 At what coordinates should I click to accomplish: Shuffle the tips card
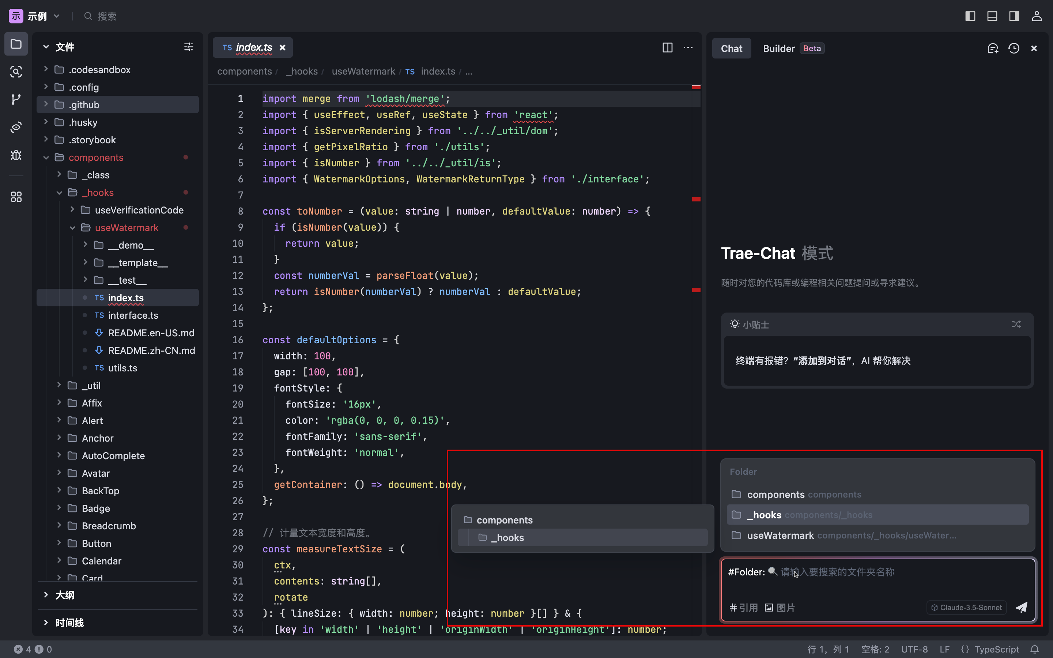[x=1016, y=324]
